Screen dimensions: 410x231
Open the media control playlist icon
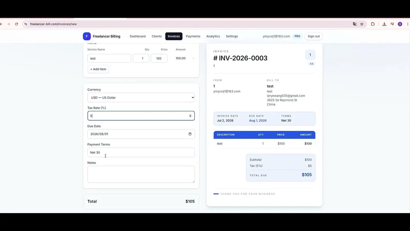(392, 24)
